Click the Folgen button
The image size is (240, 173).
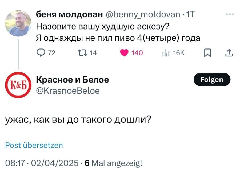212,79
